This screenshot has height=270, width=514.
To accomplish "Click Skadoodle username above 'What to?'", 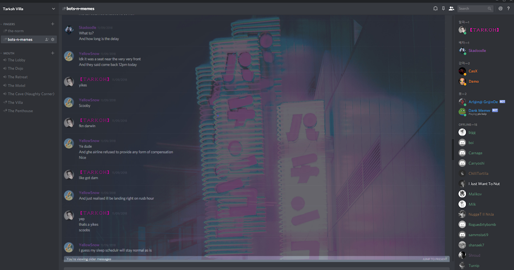I will click(87, 27).
